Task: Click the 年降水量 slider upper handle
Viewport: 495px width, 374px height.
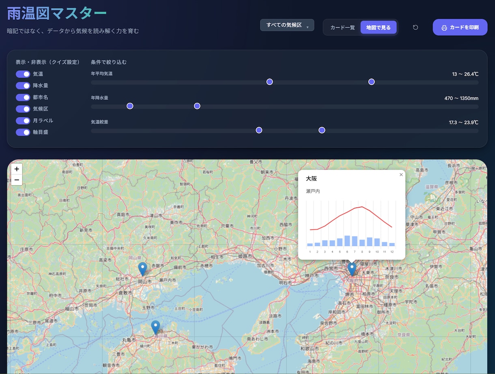Action: 197,106
